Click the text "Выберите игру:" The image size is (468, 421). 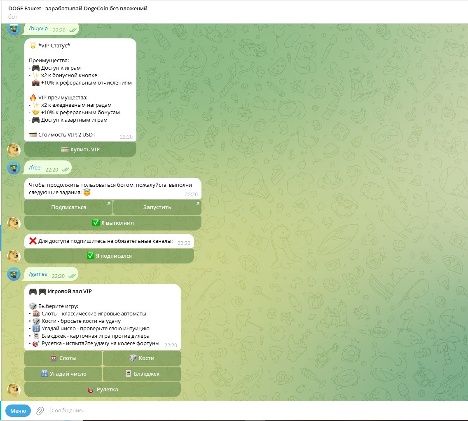(58, 306)
